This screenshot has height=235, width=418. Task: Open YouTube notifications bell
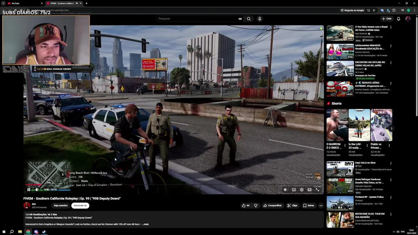(x=398, y=19)
